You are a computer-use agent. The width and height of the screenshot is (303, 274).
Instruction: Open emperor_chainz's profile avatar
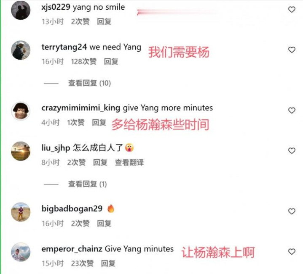pyautogui.click(x=21, y=252)
